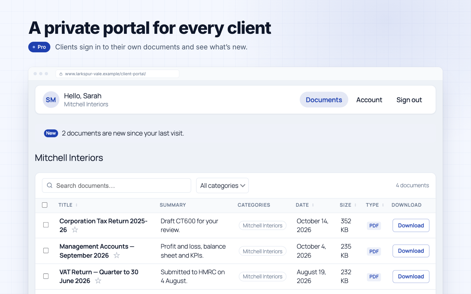Click the lock icon in address bar
The width and height of the screenshot is (471, 294).
[61, 74]
